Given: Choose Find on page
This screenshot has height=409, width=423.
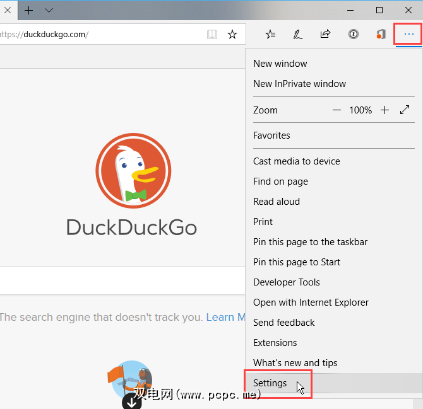Looking at the screenshot, I should click(x=333, y=181).
